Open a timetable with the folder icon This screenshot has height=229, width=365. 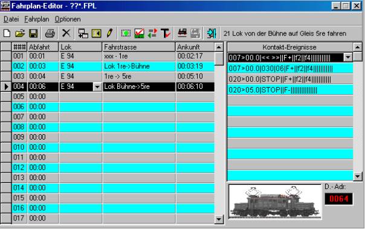20,33
